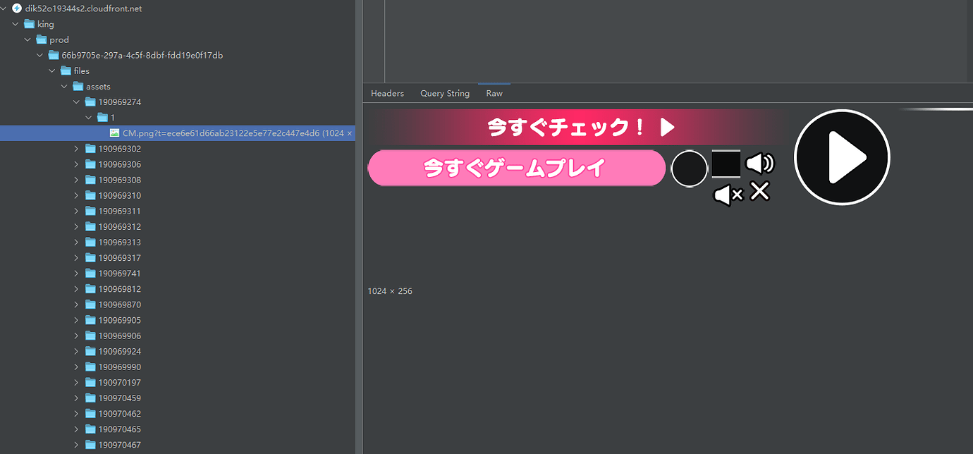Click the X close icon in the previewed image
The height and width of the screenshot is (454, 973).
759,192
